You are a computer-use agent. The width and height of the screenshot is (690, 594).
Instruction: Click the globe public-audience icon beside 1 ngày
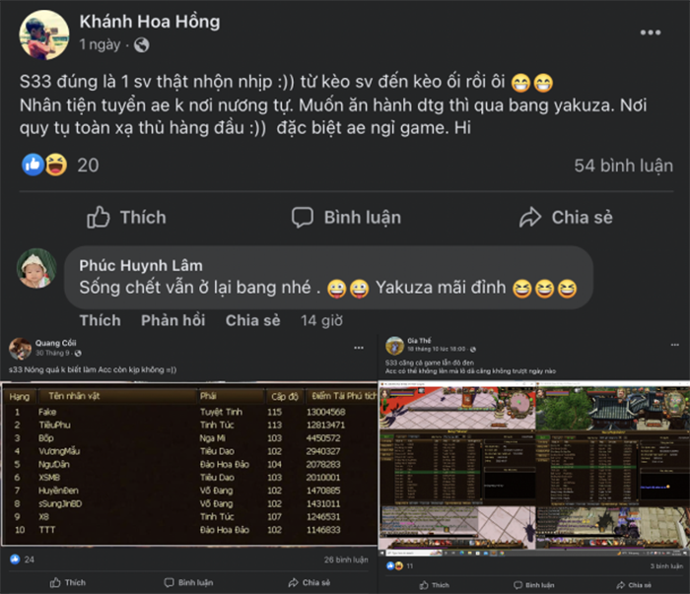click(141, 45)
